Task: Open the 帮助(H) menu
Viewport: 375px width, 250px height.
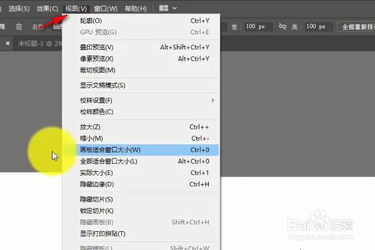Action: pos(136,9)
